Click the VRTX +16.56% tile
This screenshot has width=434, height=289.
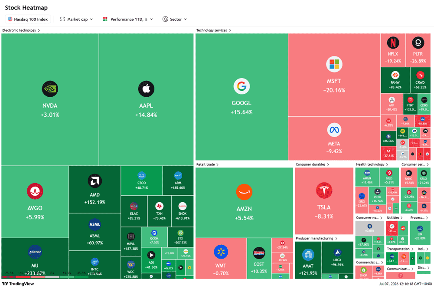point(377,196)
